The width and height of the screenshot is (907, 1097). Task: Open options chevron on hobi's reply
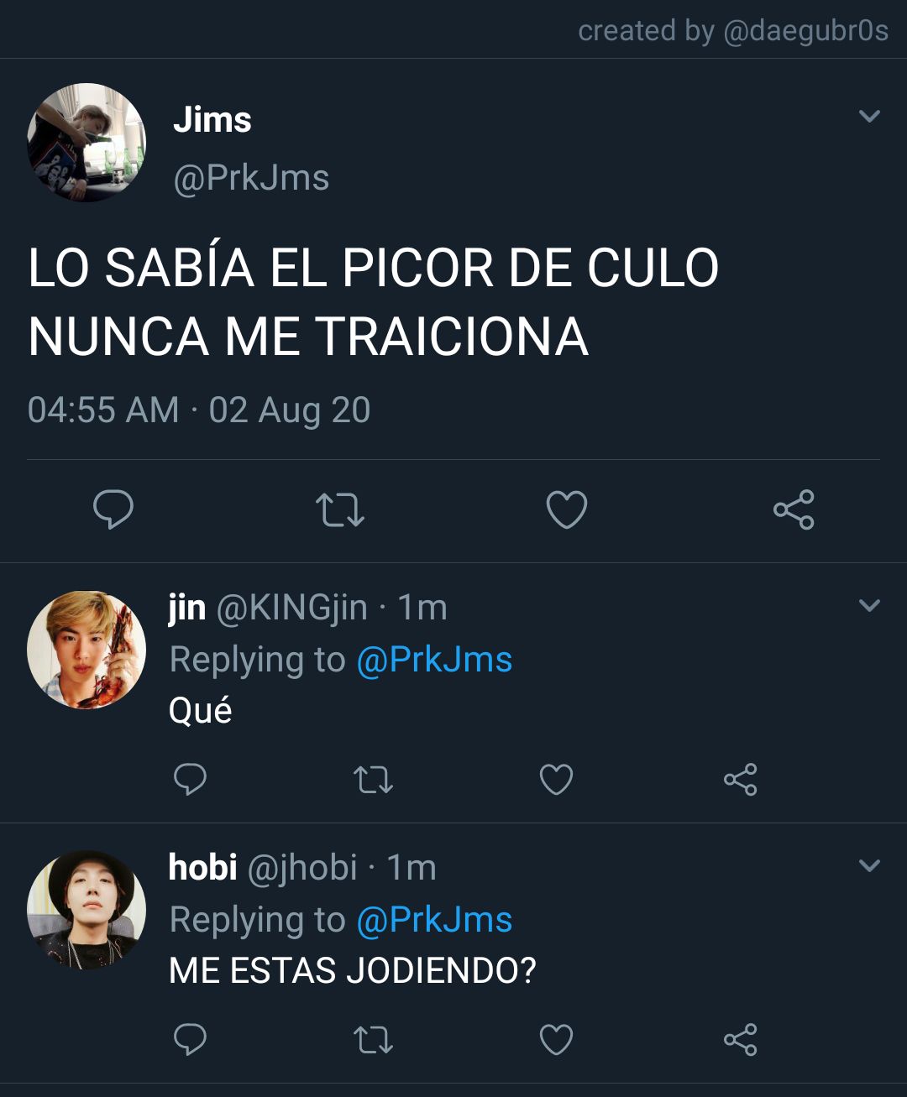[870, 865]
